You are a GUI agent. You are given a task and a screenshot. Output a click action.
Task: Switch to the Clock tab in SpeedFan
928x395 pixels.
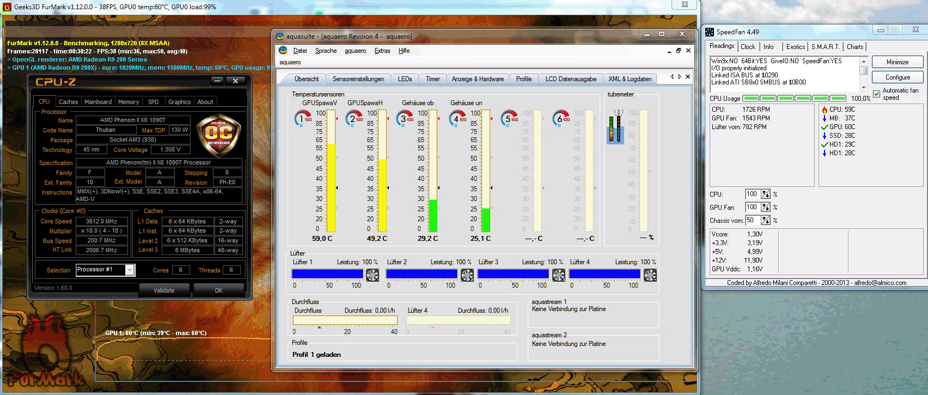tap(748, 47)
